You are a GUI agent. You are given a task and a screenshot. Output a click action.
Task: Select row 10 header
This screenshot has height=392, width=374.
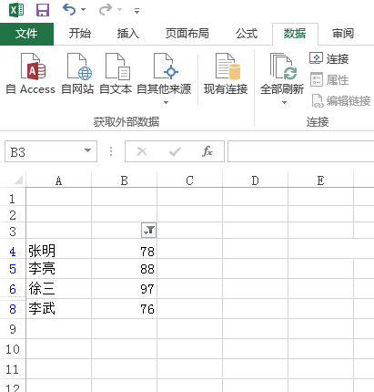[13, 349]
